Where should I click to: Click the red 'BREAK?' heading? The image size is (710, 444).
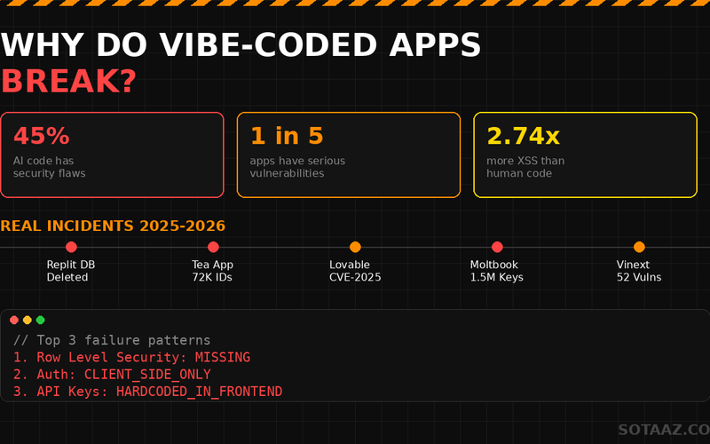pyautogui.click(x=68, y=81)
